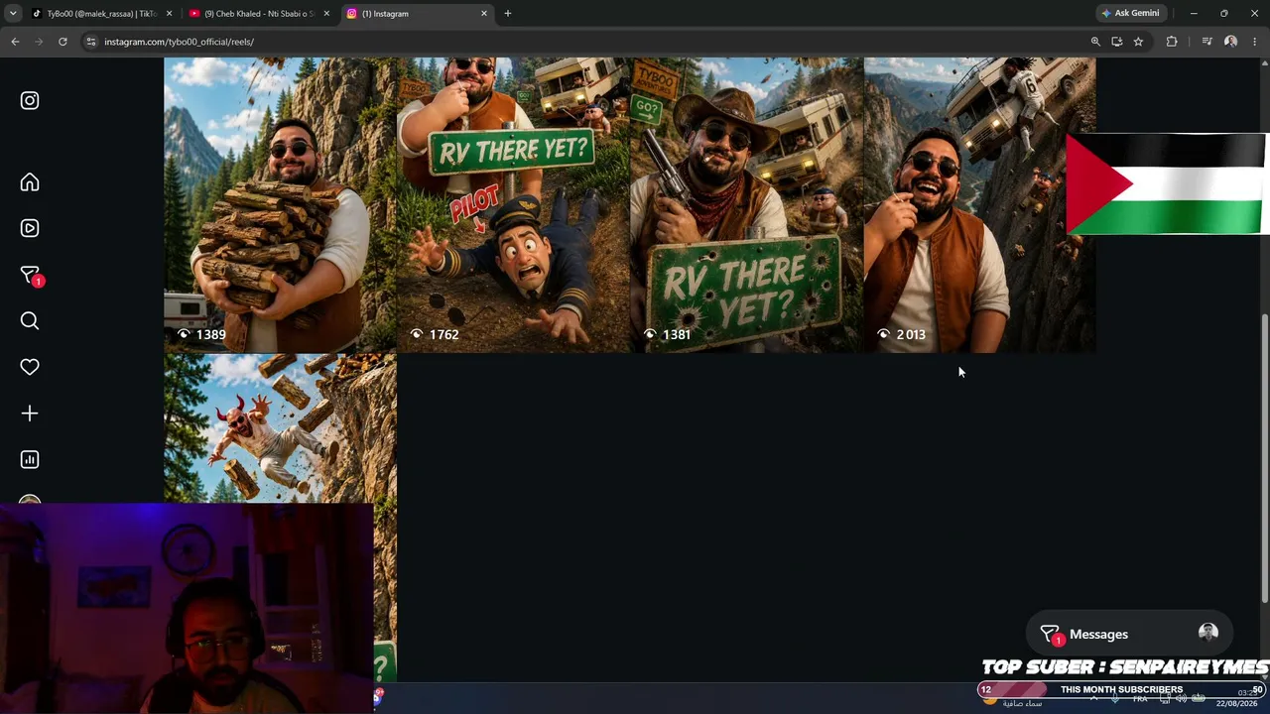Close the Instagram tab
1270x714 pixels.
(x=484, y=14)
